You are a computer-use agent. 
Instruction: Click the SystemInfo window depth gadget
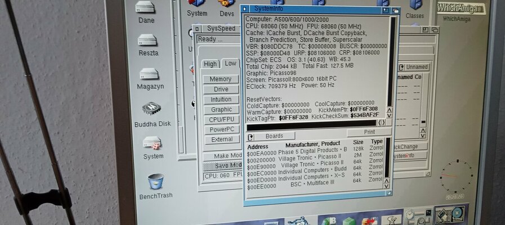click(395, 11)
